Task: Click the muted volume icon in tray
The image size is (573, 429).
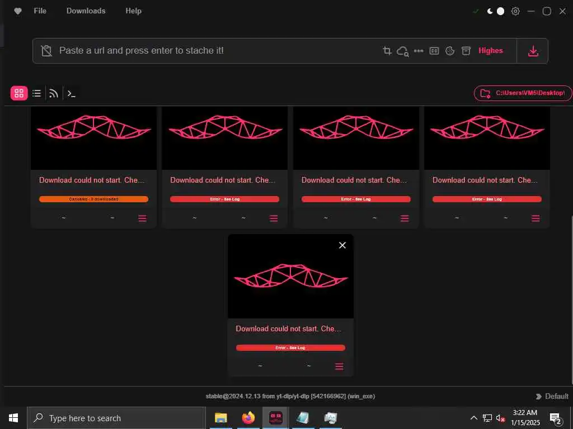Action: (500, 418)
